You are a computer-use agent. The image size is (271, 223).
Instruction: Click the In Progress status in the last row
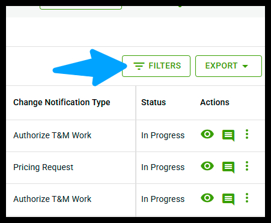(x=163, y=199)
